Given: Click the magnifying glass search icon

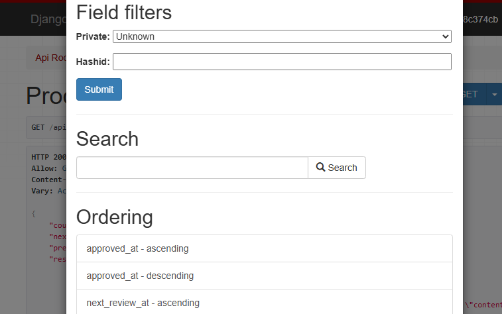Looking at the screenshot, I should (320, 168).
